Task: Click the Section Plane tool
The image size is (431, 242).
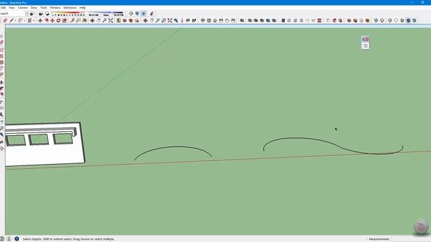Action: pos(131,13)
